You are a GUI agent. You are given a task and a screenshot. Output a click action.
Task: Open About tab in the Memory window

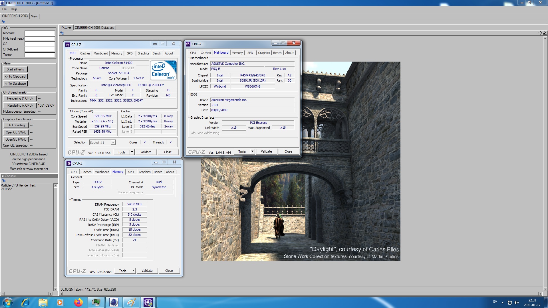pyautogui.click(x=170, y=172)
